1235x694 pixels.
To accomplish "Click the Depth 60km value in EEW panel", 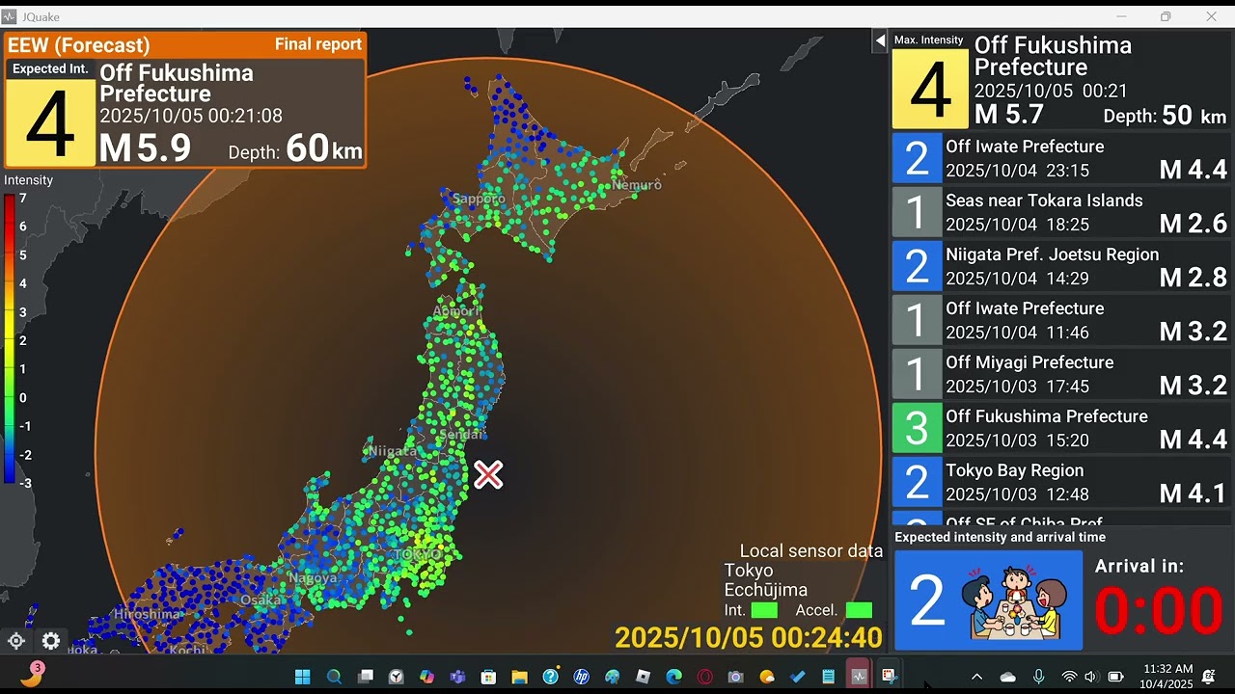I will 295,149.
